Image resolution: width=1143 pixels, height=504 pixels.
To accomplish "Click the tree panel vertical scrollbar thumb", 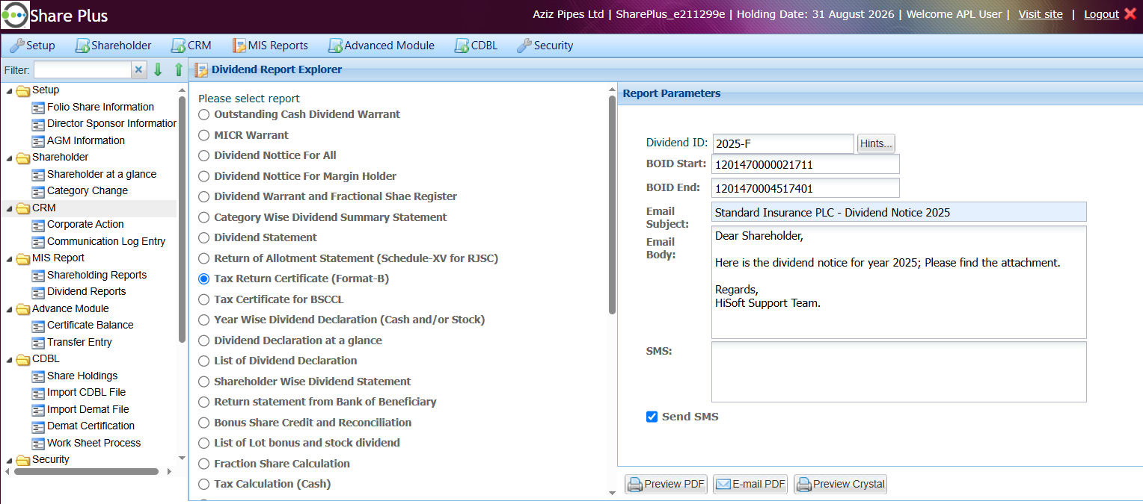I will [182, 219].
